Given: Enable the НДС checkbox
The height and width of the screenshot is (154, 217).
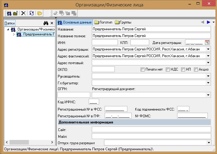Looking at the screenshot, I should 168,69.
